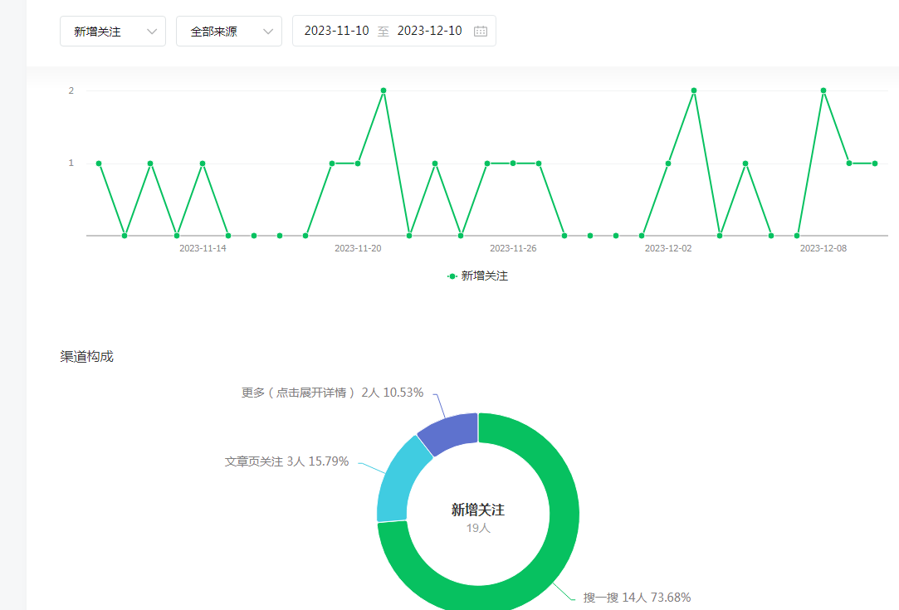
Task: Click the 搜一搜 14人 73.68% label
Action: click(637, 598)
